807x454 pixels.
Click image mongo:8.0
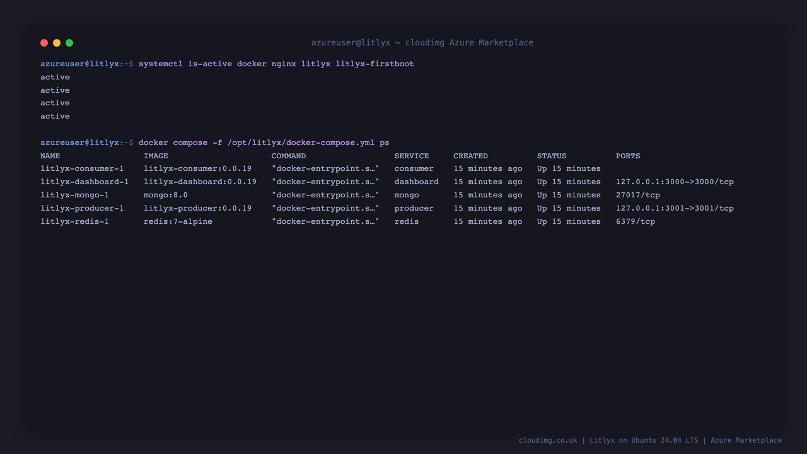coord(166,195)
